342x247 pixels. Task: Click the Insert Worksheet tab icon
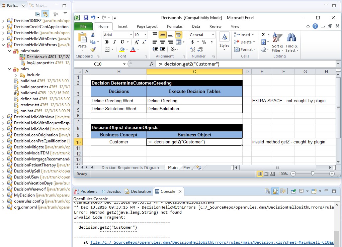click(x=199, y=167)
